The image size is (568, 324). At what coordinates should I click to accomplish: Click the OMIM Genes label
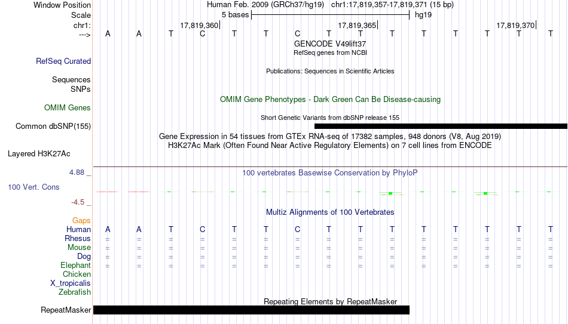(x=67, y=108)
